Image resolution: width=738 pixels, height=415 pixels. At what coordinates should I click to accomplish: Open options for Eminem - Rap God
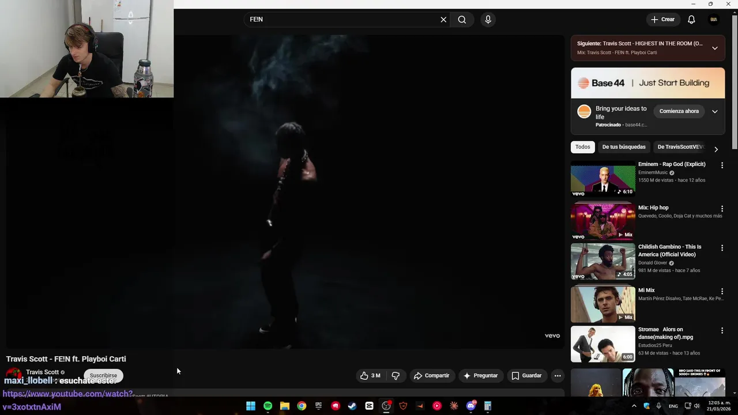(x=722, y=165)
